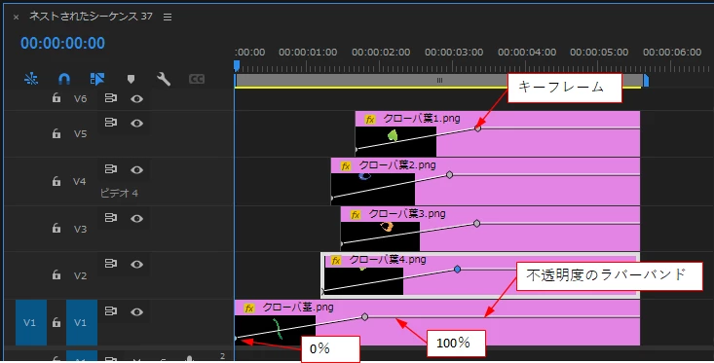
Task: Click time ruler at 00:00:05:00
Action: click(x=599, y=53)
